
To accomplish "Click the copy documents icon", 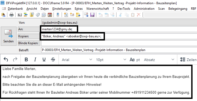I will coord(127,15).
